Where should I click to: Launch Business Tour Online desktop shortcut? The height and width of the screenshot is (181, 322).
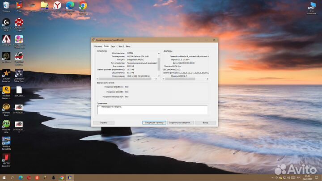click(x=19, y=42)
